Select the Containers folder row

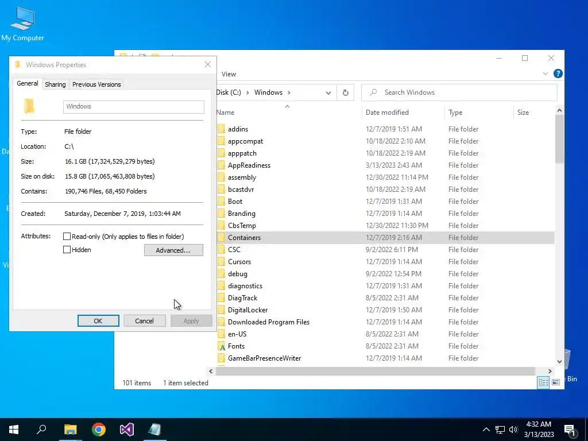[x=385, y=238]
